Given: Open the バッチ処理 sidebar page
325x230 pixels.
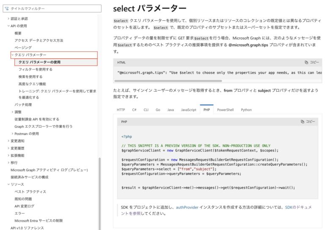Looking at the screenshot, I should (x=23, y=105).
